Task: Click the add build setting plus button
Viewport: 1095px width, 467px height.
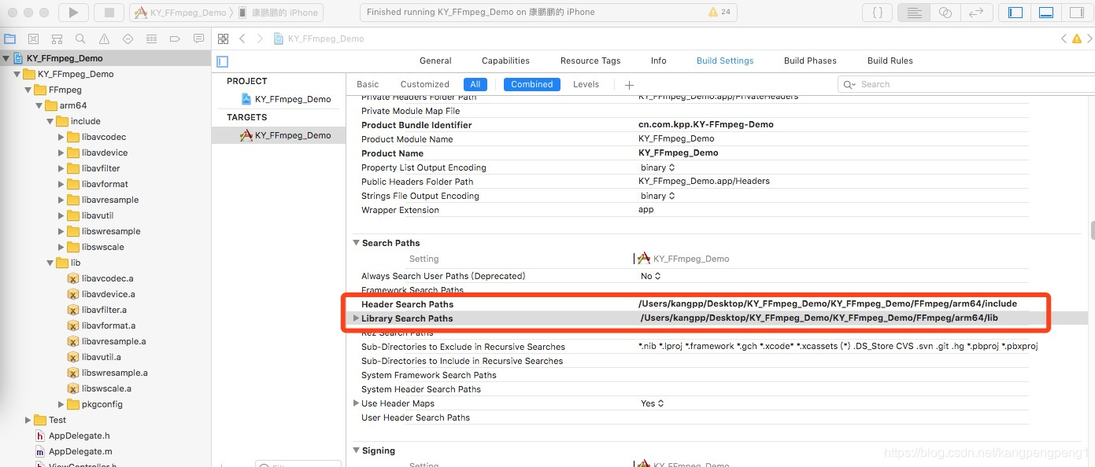Action: pyautogui.click(x=629, y=85)
